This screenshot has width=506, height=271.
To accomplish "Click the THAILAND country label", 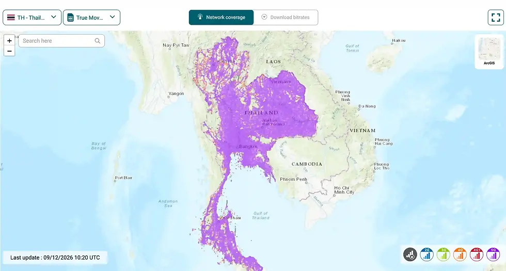I will point(261,113).
